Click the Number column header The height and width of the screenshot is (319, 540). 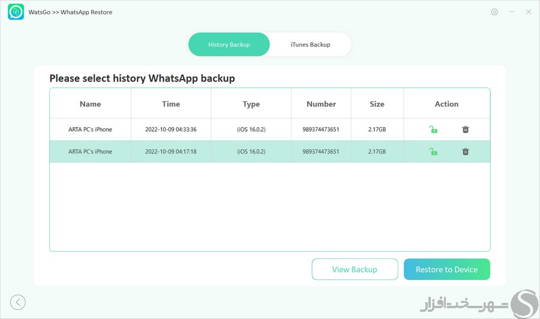click(321, 104)
